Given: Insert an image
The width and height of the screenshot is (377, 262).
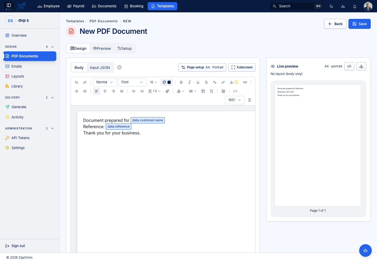Looking at the screenshot, I should [223, 91].
